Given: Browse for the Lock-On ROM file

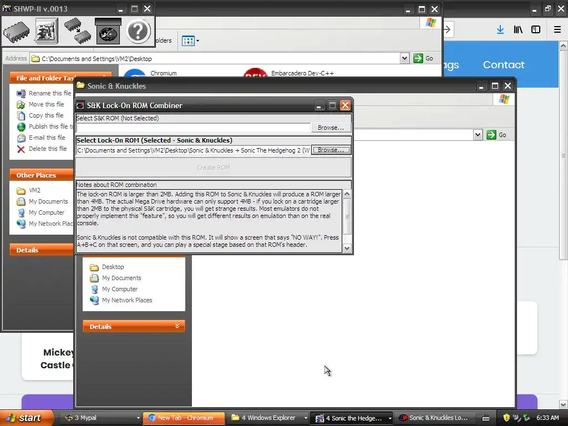Looking at the screenshot, I should click(x=331, y=150).
